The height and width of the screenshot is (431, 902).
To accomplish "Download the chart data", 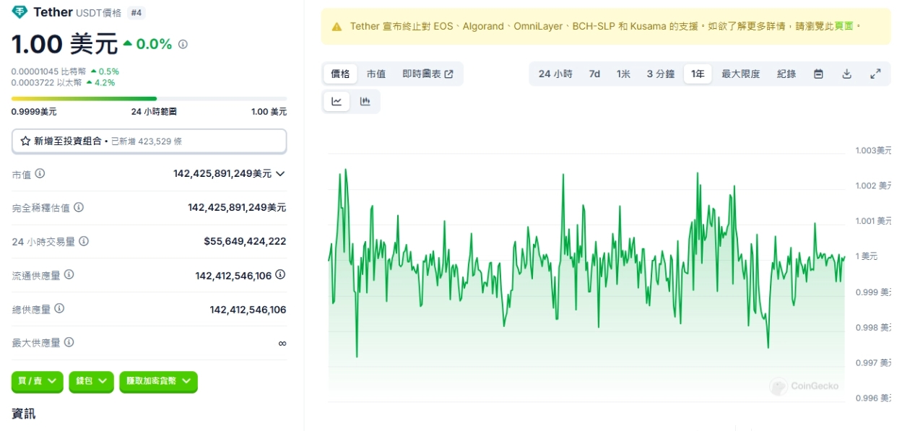I will click(x=847, y=74).
